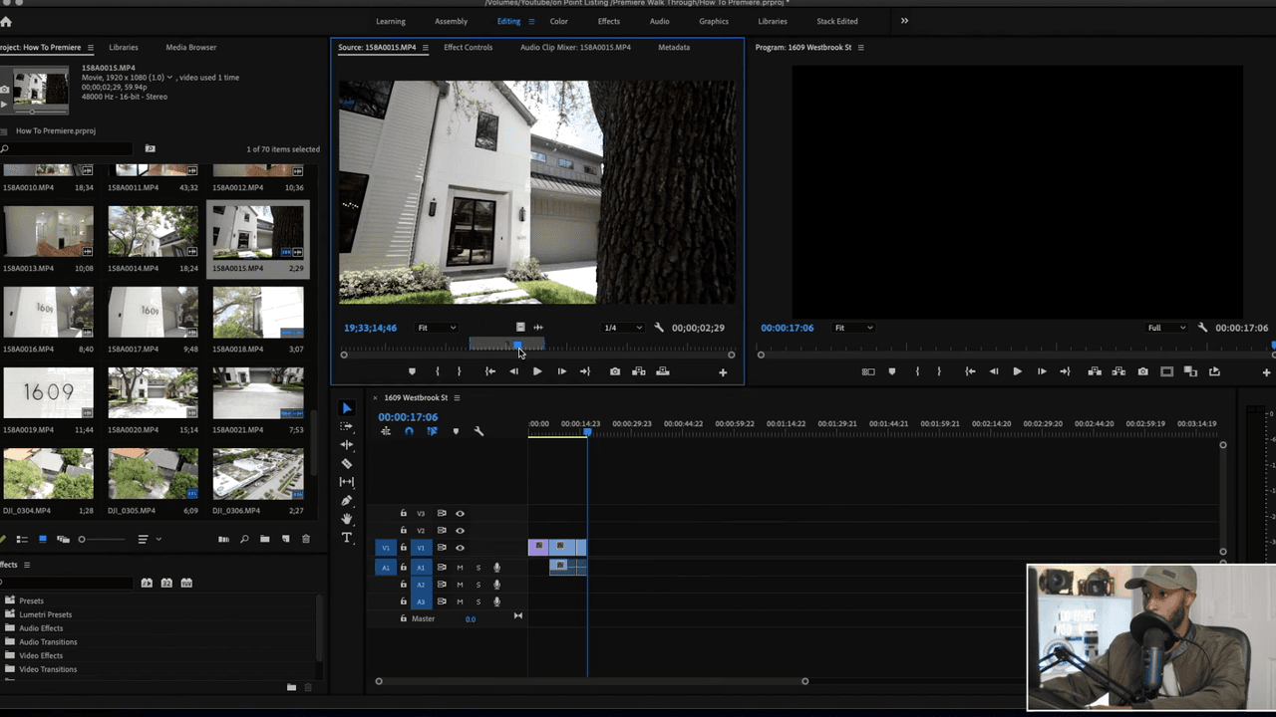The height and width of the screenshot is (717, 1276).
Task: Switch to Audio workspace
Action: coord(659,21)
